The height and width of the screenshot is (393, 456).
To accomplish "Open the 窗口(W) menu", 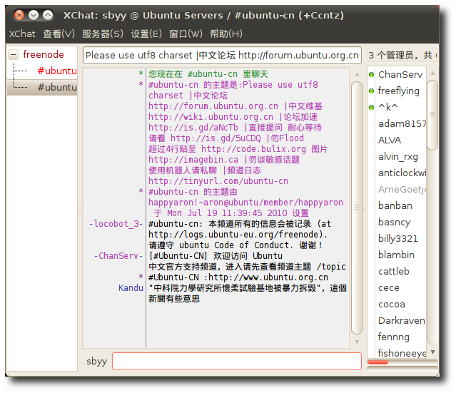I will [186, 34].
